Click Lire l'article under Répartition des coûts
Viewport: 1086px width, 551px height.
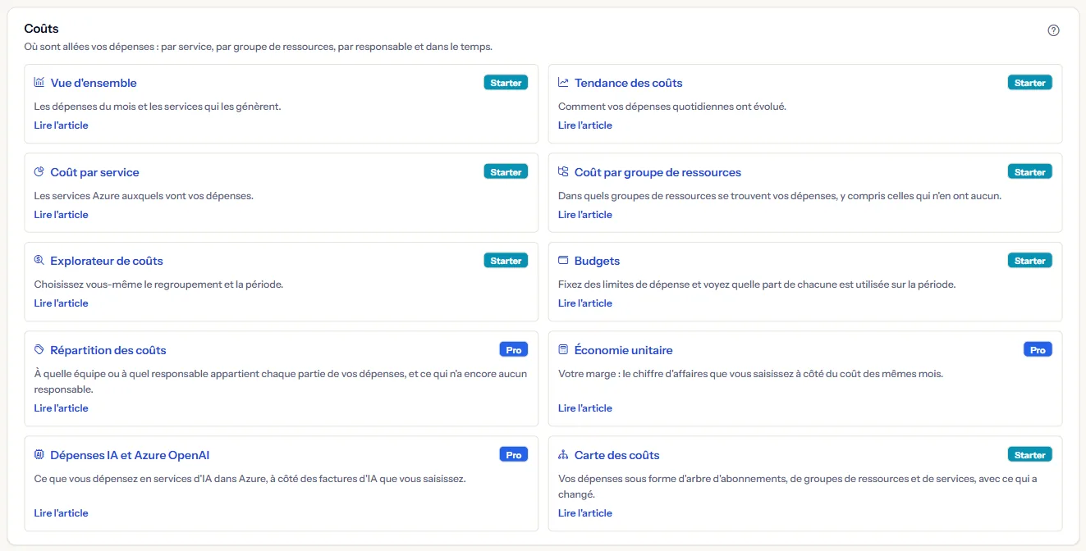(x=61, y=408)
